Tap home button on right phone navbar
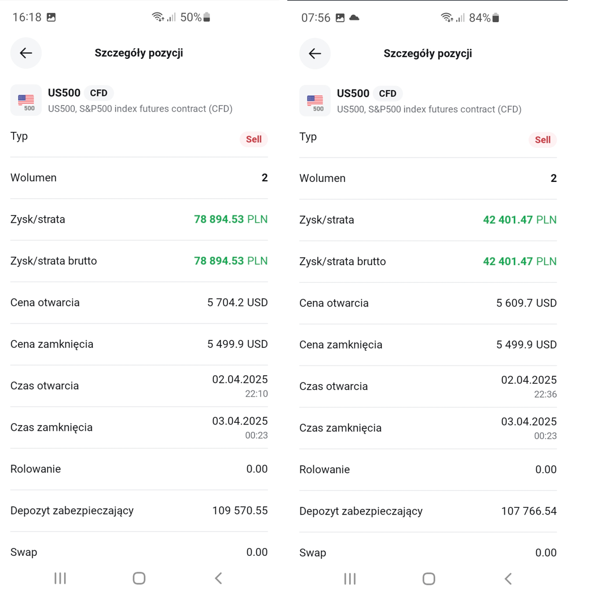The image size is (595, 595). tap(429, 579)
